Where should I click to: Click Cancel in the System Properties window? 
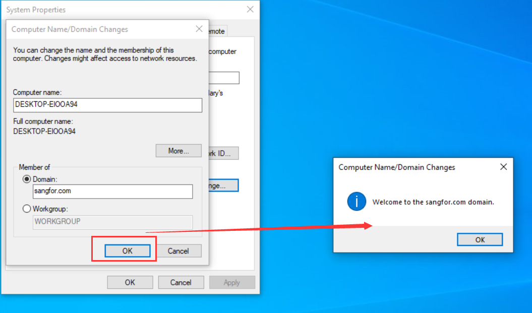pos(181,282)
